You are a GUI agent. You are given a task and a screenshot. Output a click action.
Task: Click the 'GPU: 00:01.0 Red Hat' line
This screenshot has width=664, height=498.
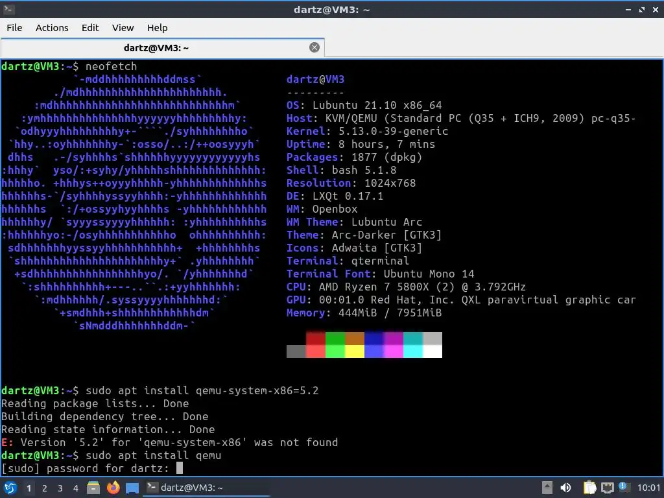coord(461,300)
